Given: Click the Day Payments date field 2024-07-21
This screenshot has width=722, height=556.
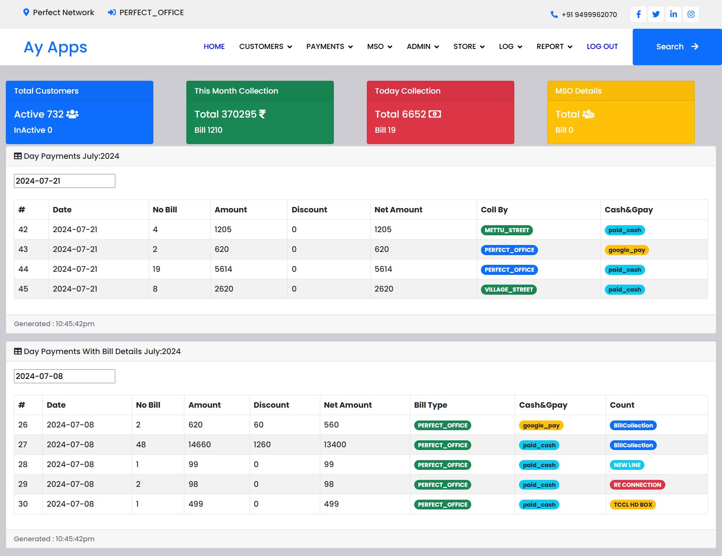Looking at the screenshot, I should pyautogui.click(x=64, y=181).
